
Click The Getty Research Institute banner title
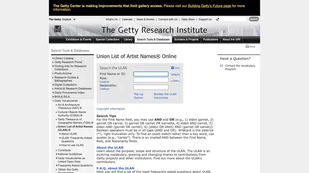pyautogui.click(x=154, y=30)
